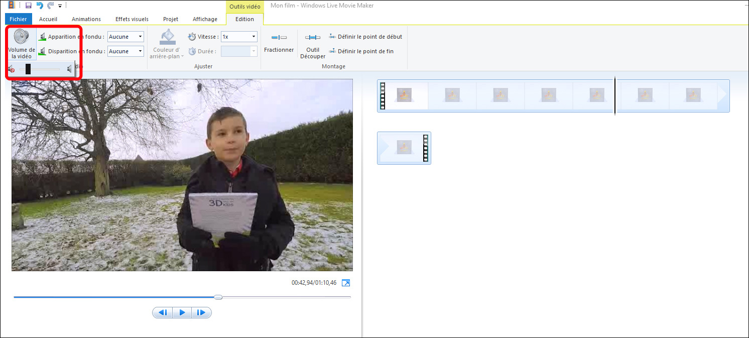
Task: Click the Apparition en fondu speaker icon
Action: point(43,36)
